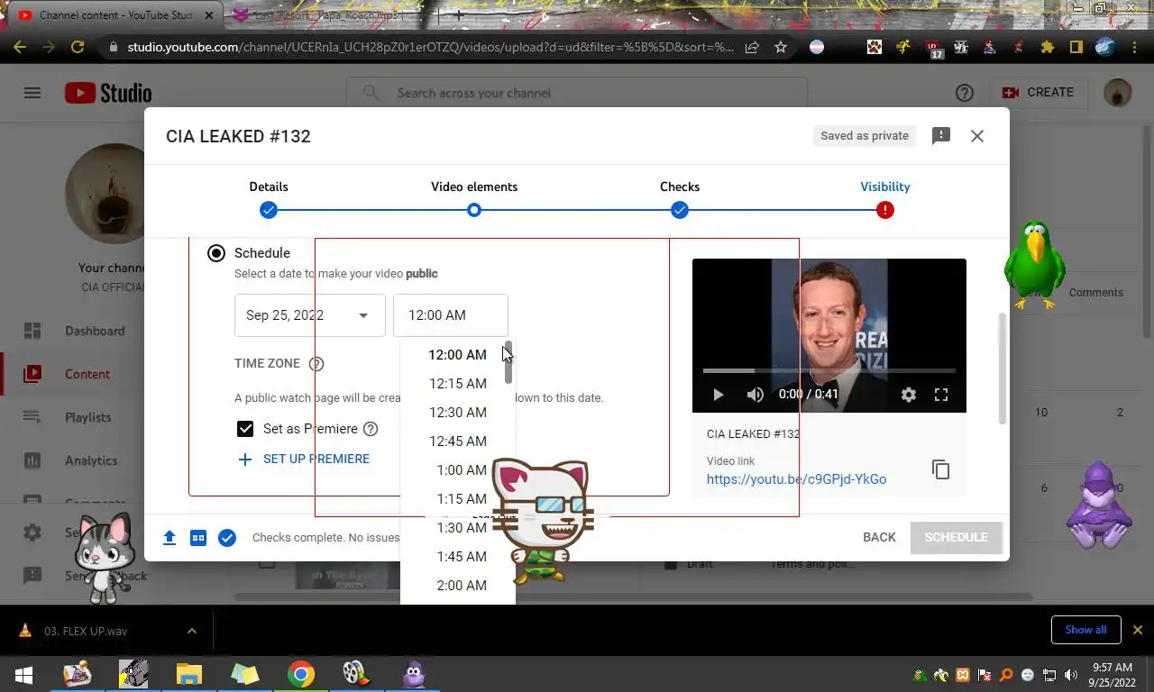Open the Set as Premiere help icon
The width and height of the screenshot is (1154, 692).
coord(371,429)
